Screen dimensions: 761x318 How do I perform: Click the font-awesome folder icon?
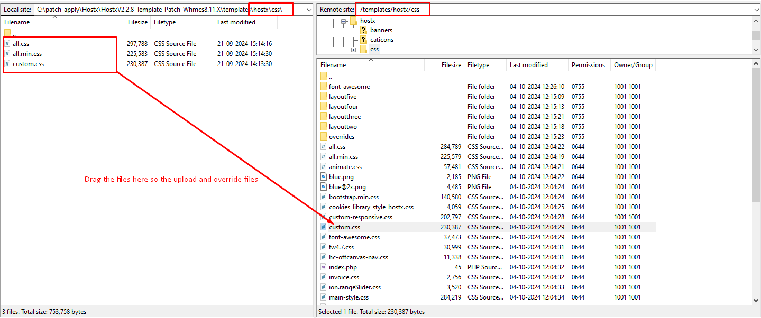coord(324,87)
